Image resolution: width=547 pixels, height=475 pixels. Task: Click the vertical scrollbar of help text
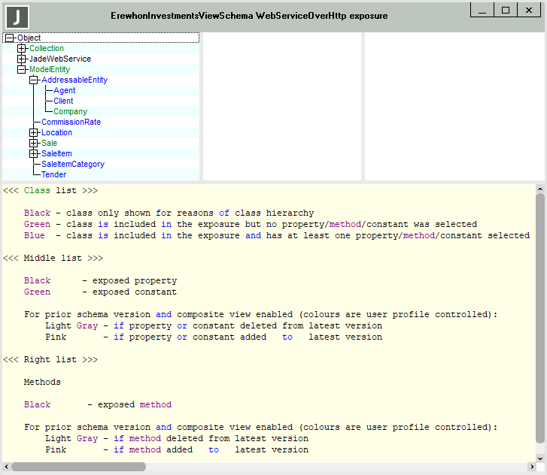pos(539,316)
